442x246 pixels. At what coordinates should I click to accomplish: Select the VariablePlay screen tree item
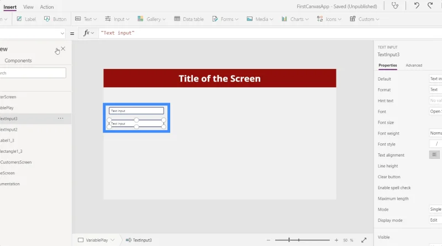click(x=7, y=108)
